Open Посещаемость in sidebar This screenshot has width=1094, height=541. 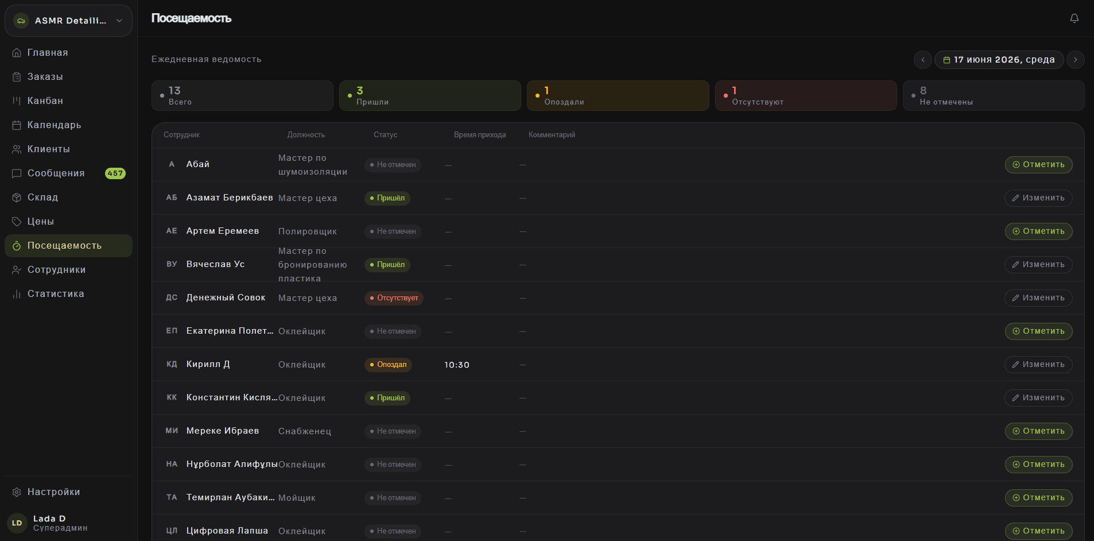(68, 246)
